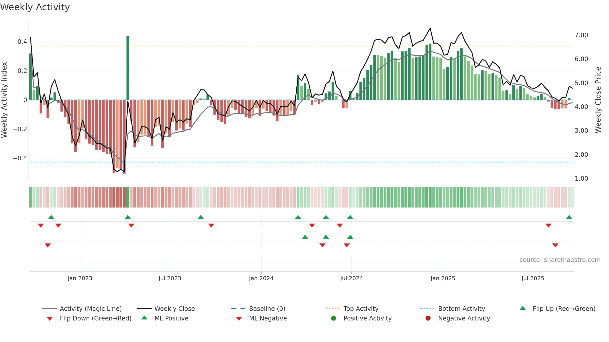Toggle the Top Activity legend entry
This screenshot has height=342, width=609.
pyautogui.click(x=352, y=309)
